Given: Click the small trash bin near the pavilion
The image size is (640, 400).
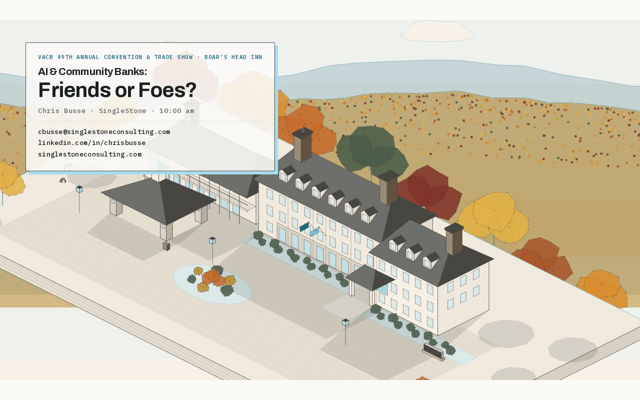Looking at the screenshot, I should tap(166, 246).
